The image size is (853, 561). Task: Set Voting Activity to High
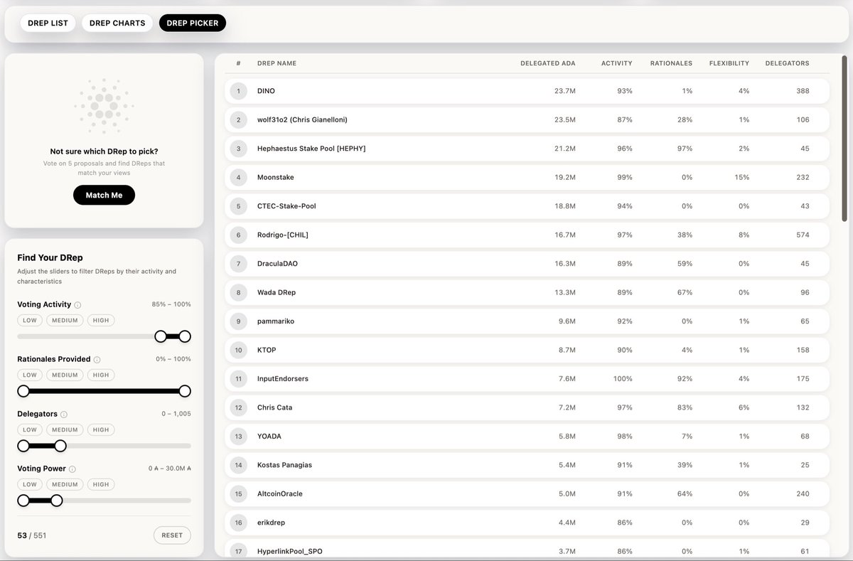click(x=101, y=320)
